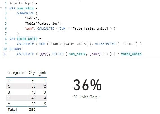Click the "sum" string literal in formula
Image resolution: width=160 pixels, height=114 pixels.
[x=29, y=28]
